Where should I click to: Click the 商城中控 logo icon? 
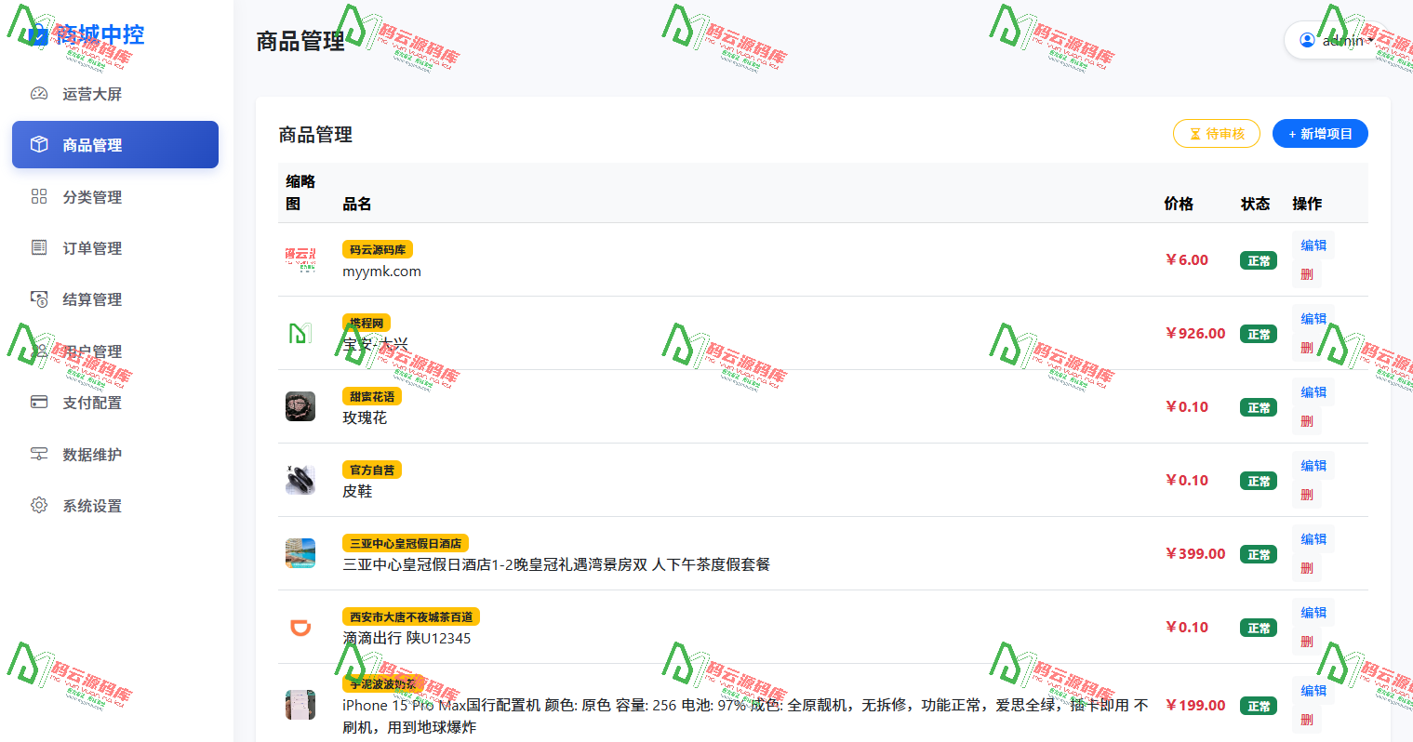pyautogui.click(x=37, y=34)
